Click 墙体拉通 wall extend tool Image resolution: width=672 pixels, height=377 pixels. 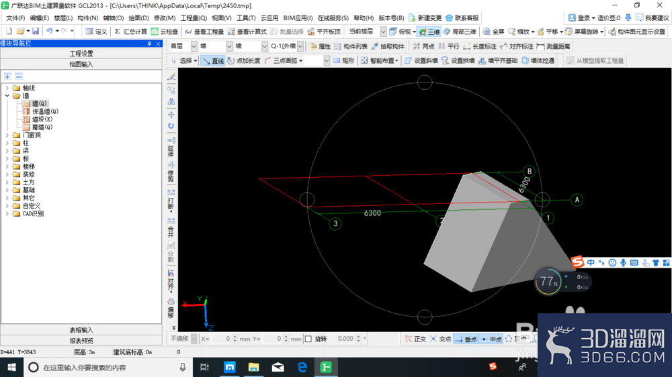coord(538,61)
